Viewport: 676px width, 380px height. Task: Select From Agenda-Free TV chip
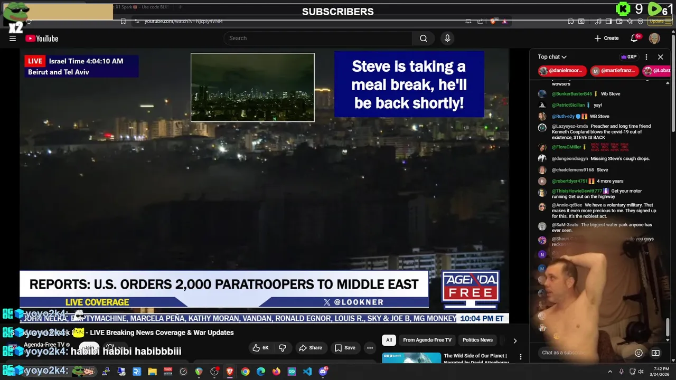[x=427, y=340]
